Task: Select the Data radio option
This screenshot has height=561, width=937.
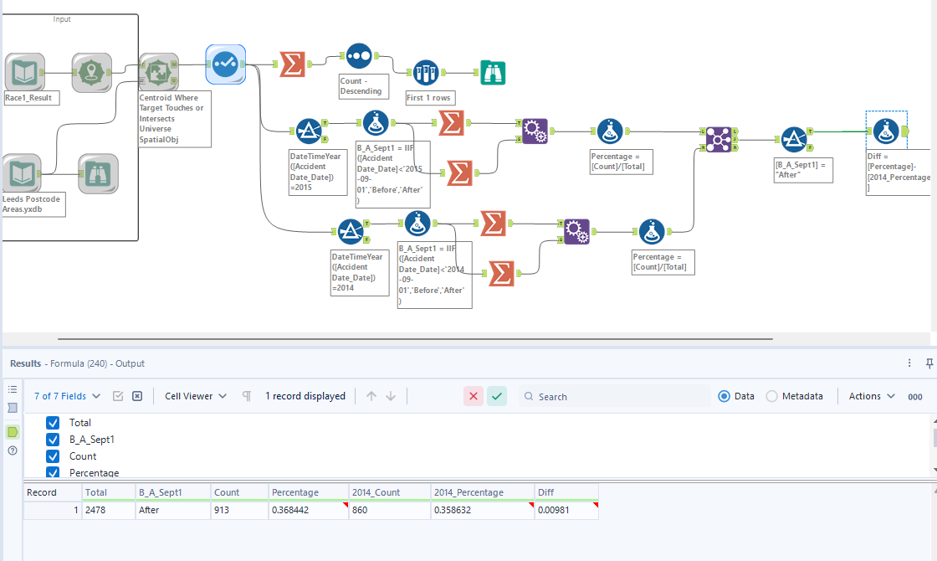Action: tap(722, 395)
